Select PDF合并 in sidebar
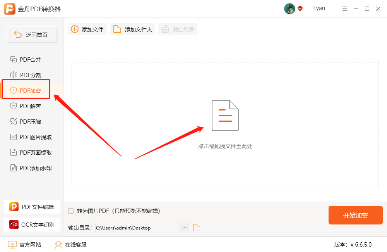 pyautogui.click(x=26, y=60)
